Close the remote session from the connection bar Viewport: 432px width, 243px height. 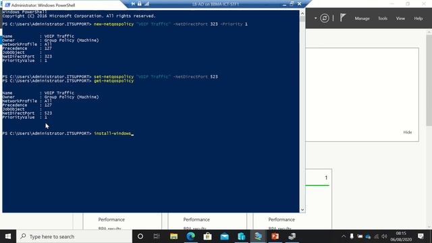point(300,4)
